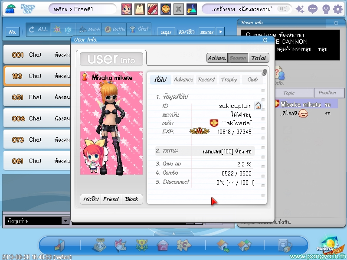347x260 pixels.
Task: Select อิไลกุนิ in the room member list
Action: click(x=306, y=114)
